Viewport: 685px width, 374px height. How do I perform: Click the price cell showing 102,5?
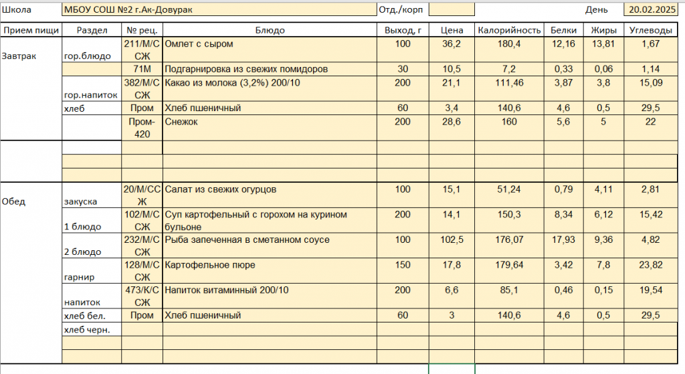(x=452, y=240)
